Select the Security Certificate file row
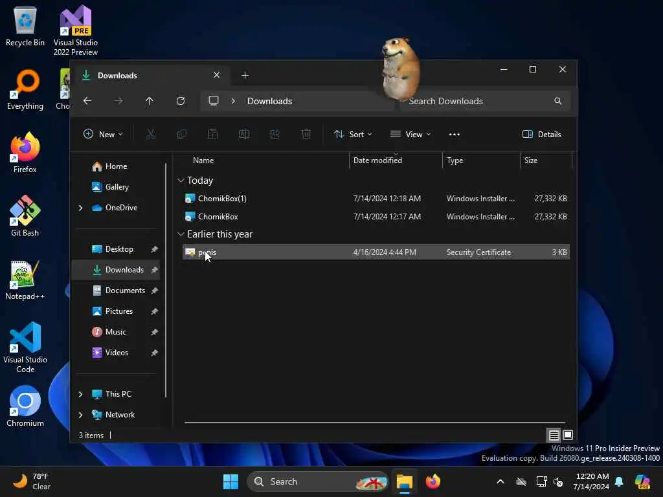Image resolution: width=663 pixels, height=497 pixels. [x=376, y=252]
